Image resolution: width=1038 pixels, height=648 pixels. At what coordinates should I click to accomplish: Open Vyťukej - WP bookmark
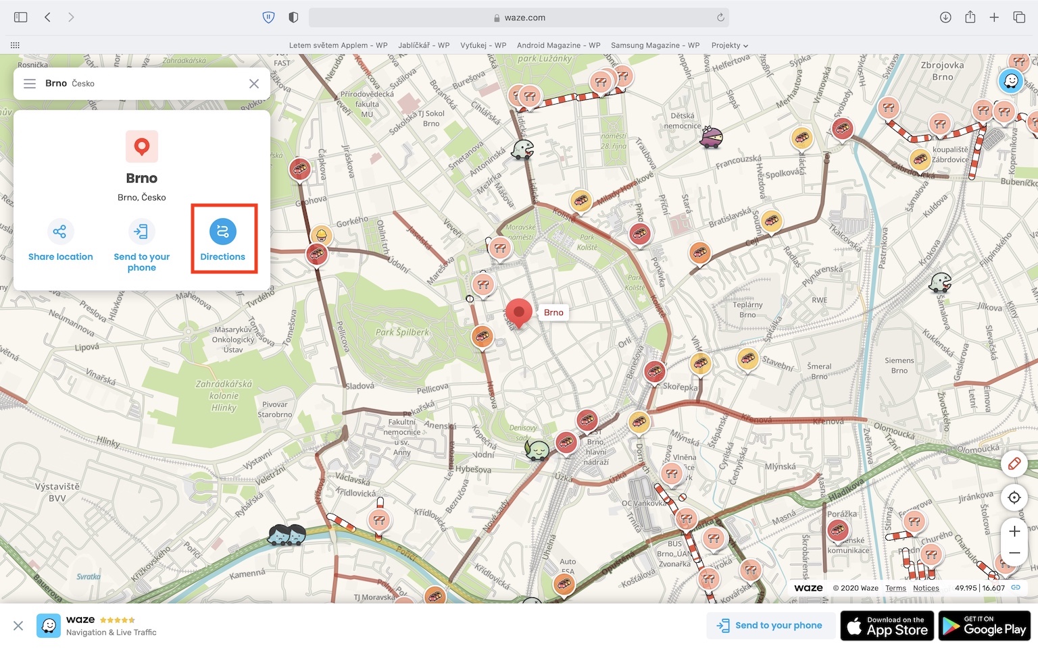(483, 45)
